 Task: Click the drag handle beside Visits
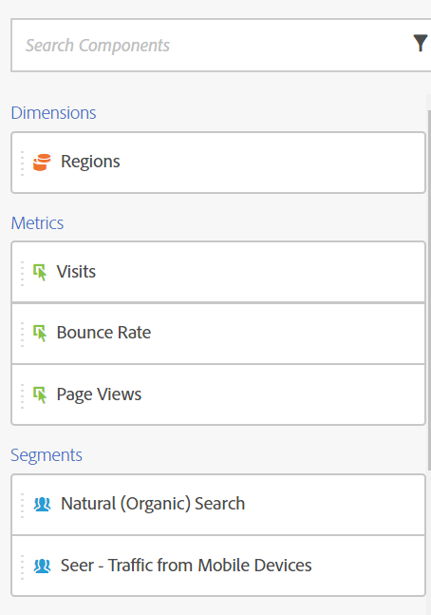[23, 274]
